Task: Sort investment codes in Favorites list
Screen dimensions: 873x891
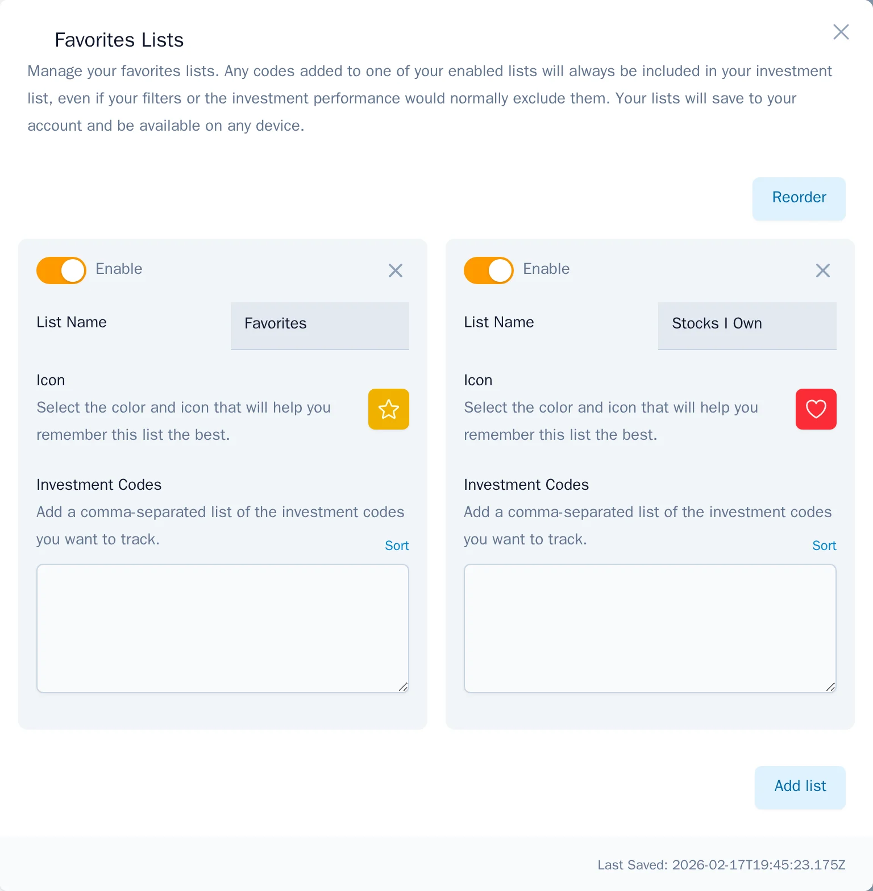Action: (x=397, y=546)
